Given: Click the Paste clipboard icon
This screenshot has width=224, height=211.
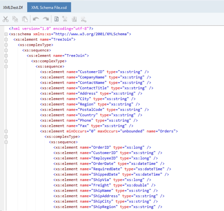Looking at the screenshot, I should [24, 19].
